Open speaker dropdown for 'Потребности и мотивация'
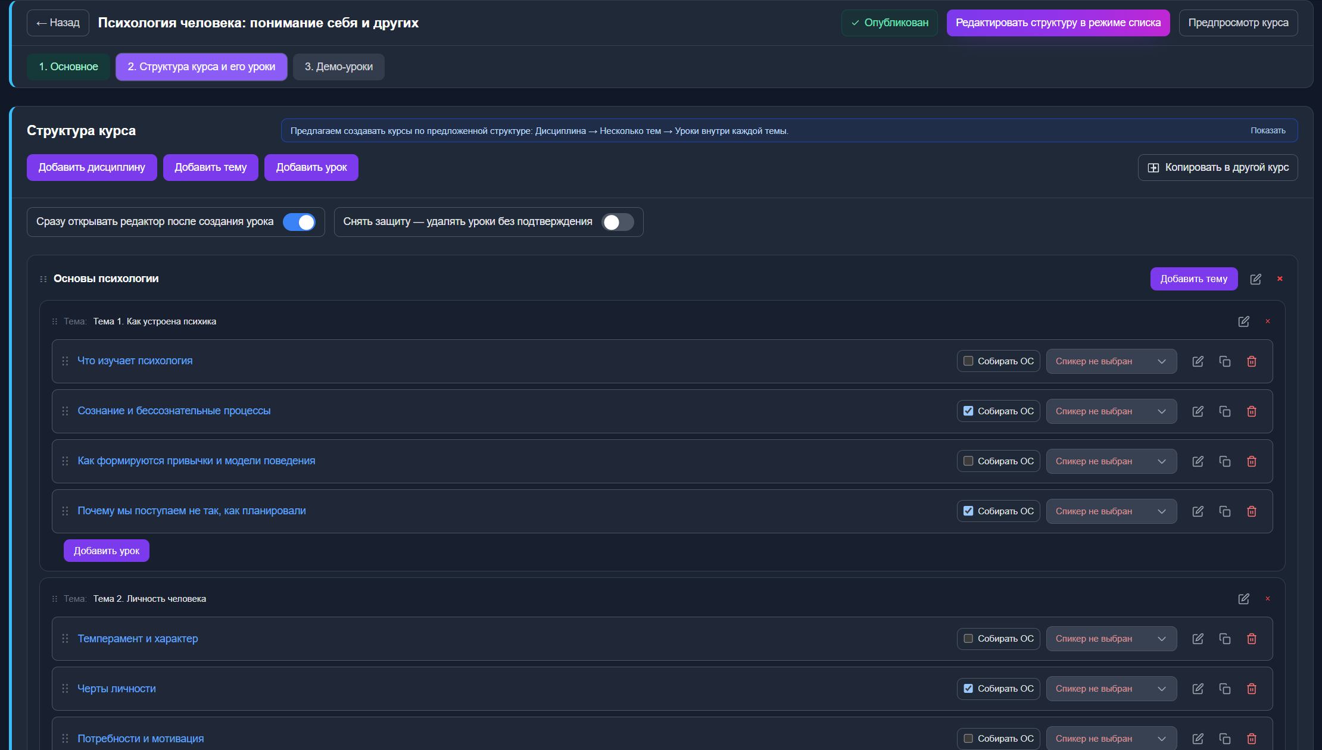 pyautogui.click(x=1111, y=739)
